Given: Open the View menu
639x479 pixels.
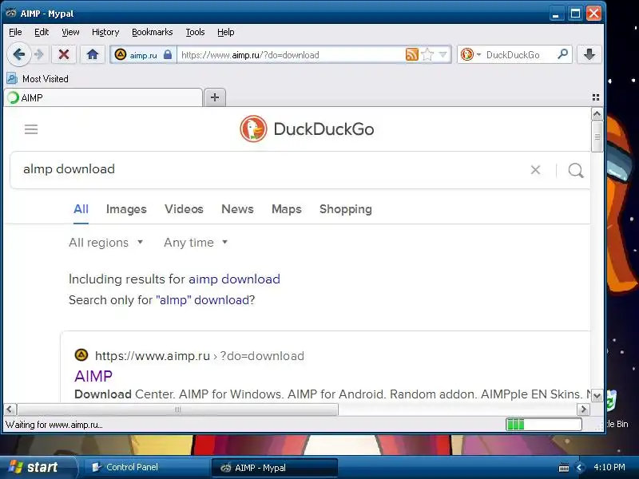Looking at the screenshot, I should point(70,32).
